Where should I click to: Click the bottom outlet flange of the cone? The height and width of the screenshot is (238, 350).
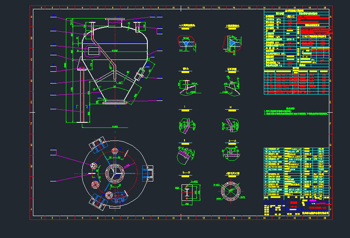pyautogui.click(x=115, y=102)
